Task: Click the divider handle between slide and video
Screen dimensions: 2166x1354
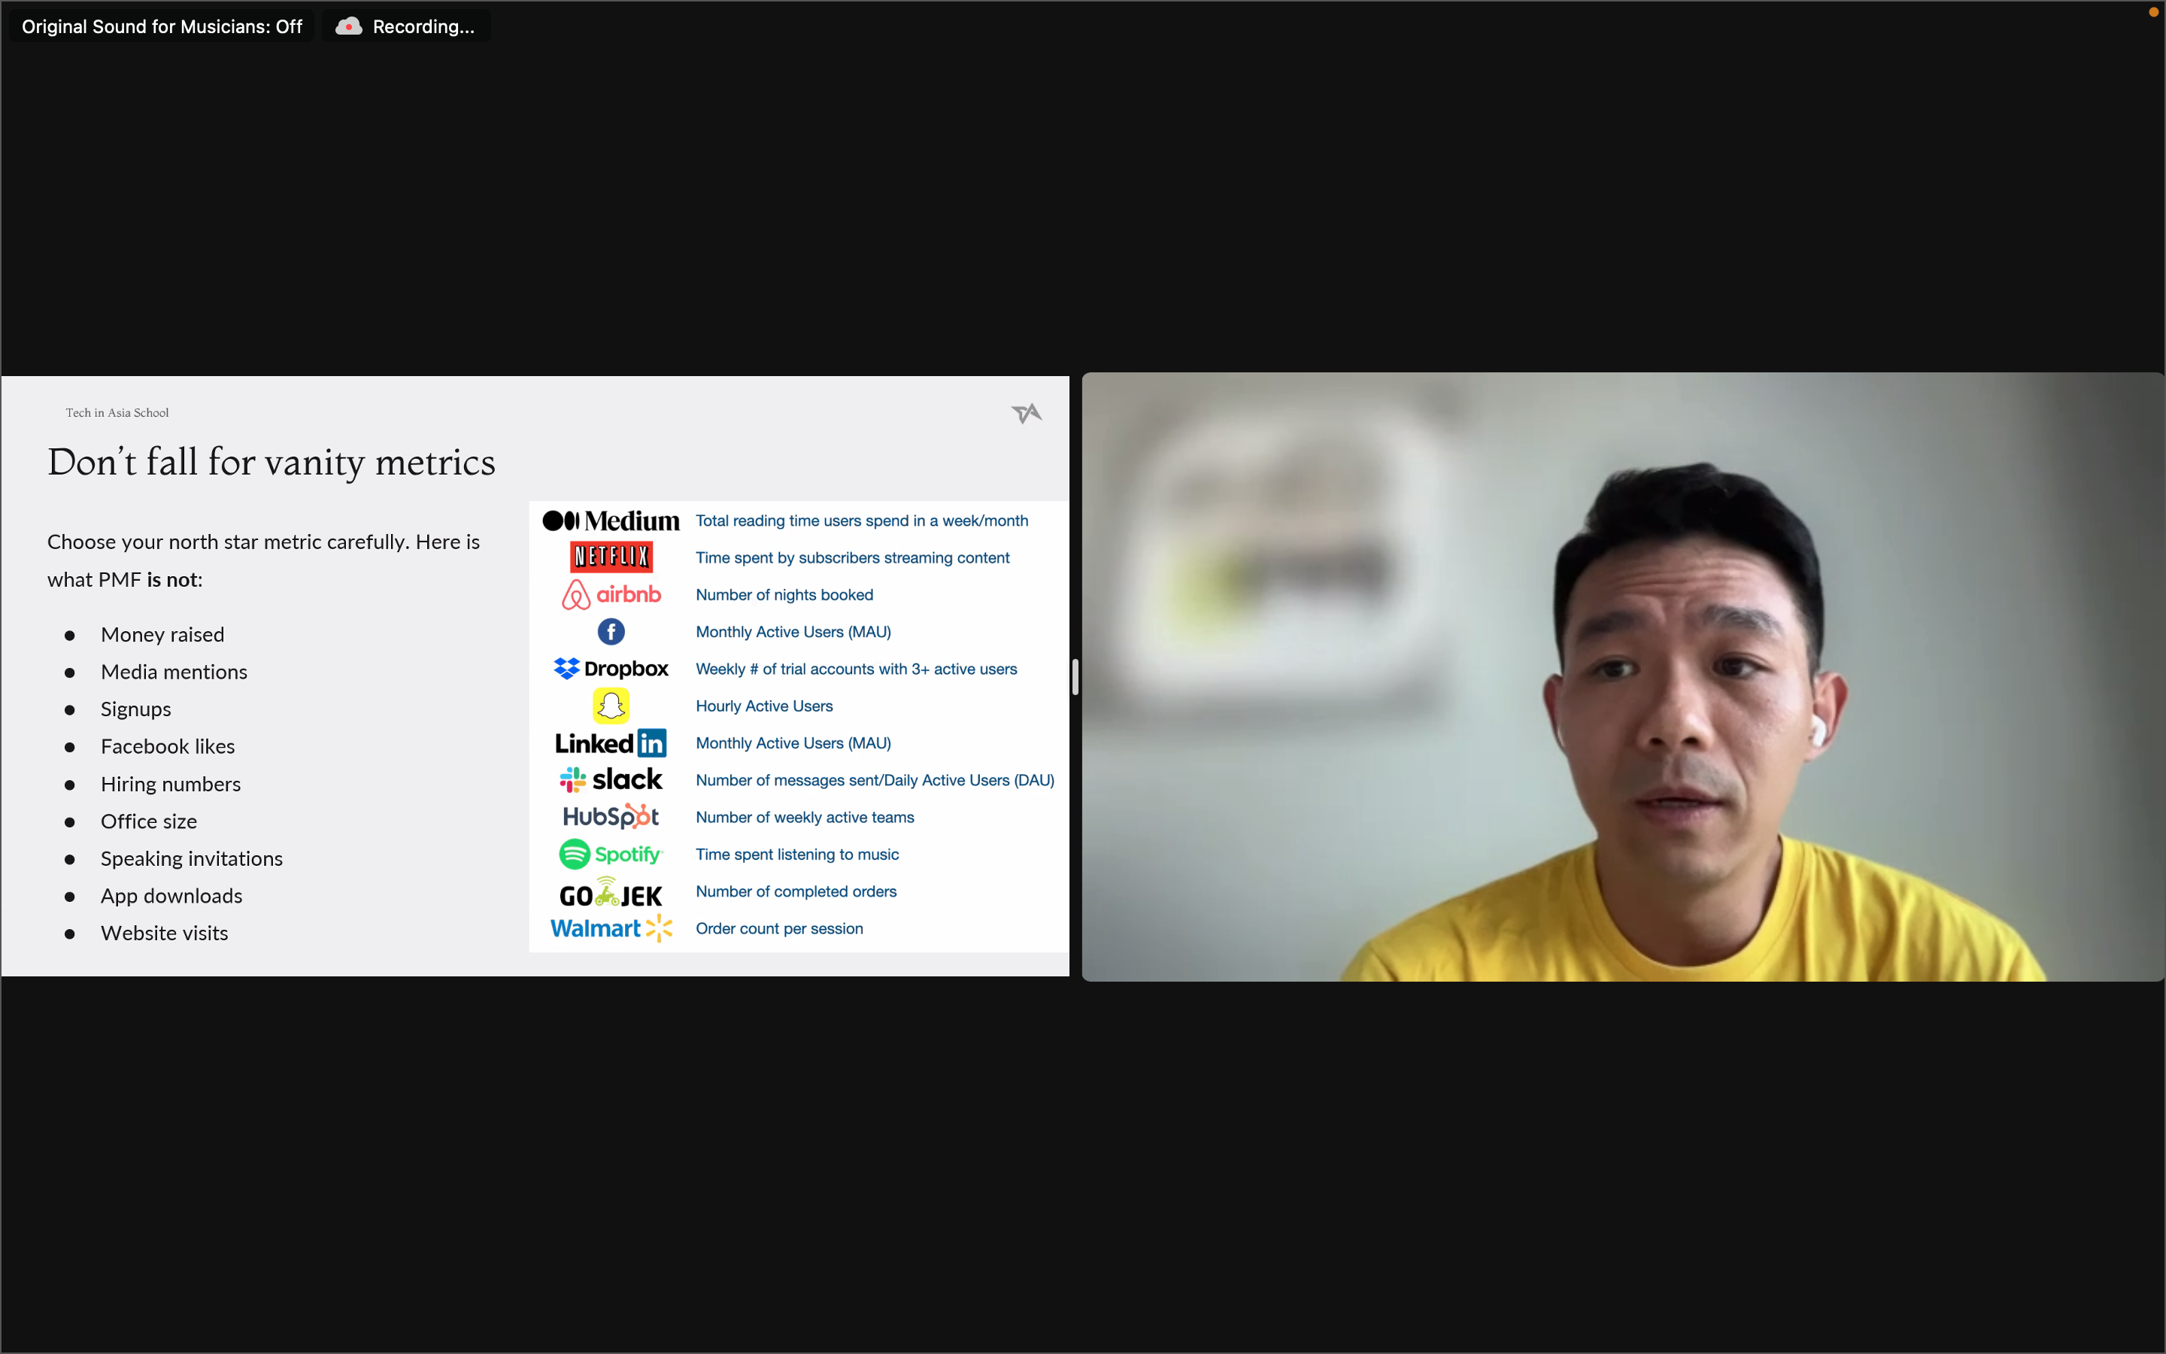Action: click(x=1075, y=677)
